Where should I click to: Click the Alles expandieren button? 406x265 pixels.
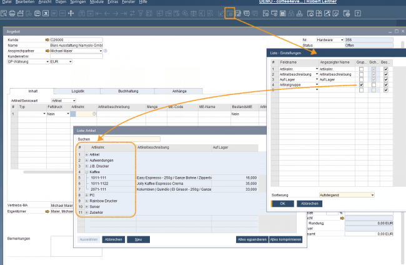pyautogui.click(x=252, y=239)
